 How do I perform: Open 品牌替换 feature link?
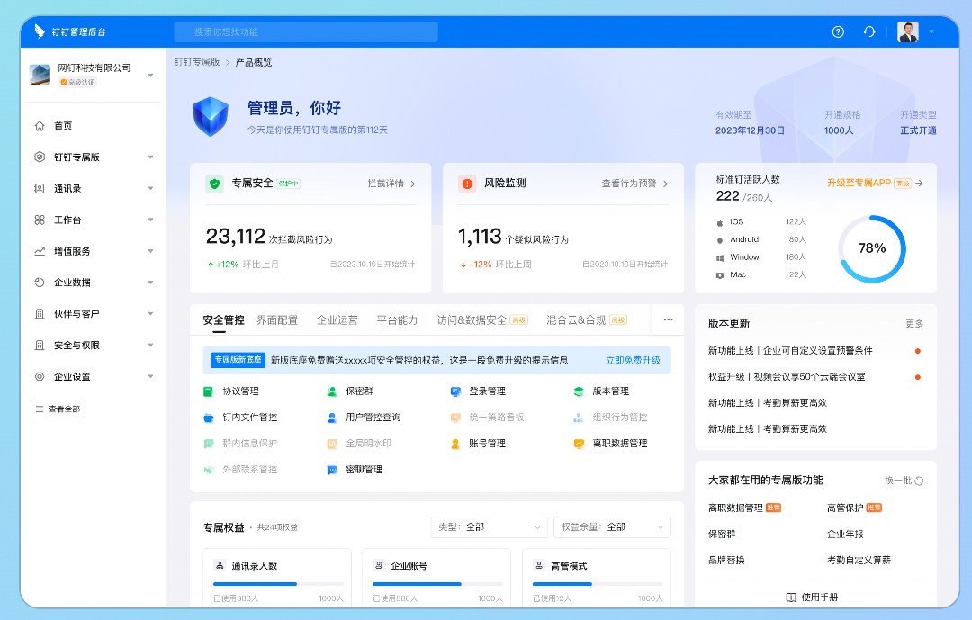point(726,560)
